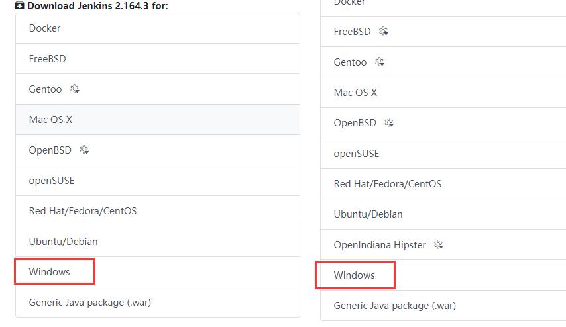Click download icon before 'Download Jenkins 2.164.3'
The width and height of the screenshot is (566, 327).
(20, 5)
